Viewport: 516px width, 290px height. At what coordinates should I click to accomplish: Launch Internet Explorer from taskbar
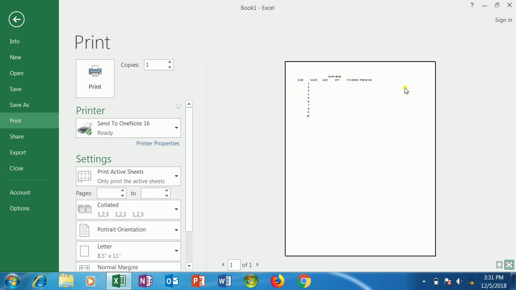[x=40, y=281]
